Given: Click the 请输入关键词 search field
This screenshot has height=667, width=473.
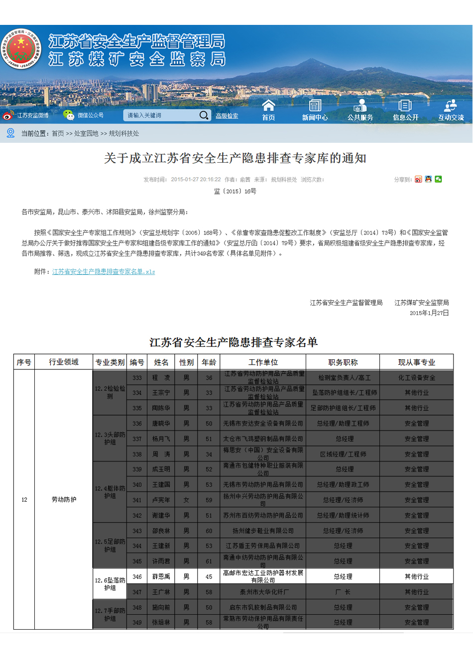Looking at the screenshot, I should (159, 115).
